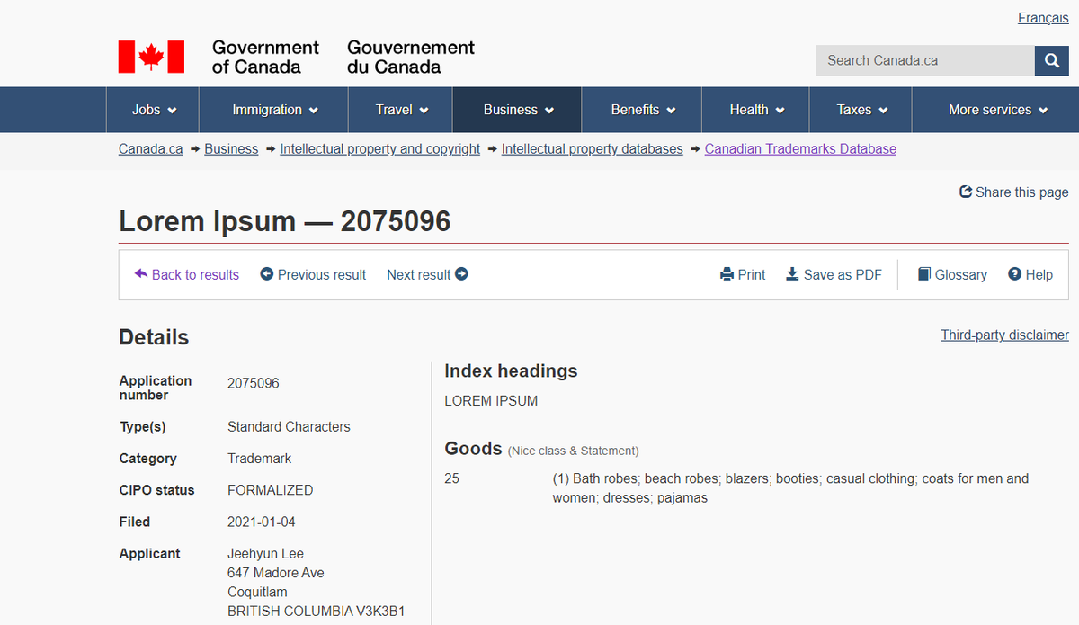Click the Print printer icon
This screenshot has height=625, width=1079.
tap(727, 274)
